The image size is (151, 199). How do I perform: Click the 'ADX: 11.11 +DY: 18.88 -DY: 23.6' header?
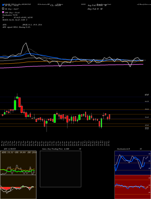point(19,153)
